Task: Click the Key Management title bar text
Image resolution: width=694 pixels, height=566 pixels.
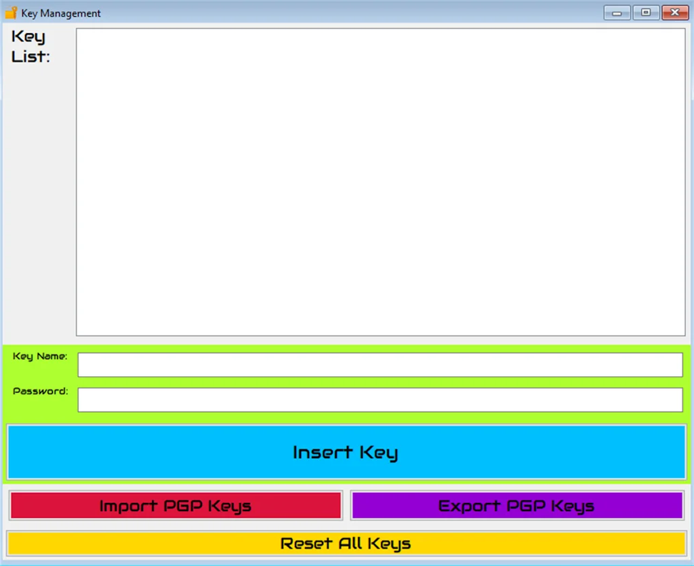Action: point(60,13)
